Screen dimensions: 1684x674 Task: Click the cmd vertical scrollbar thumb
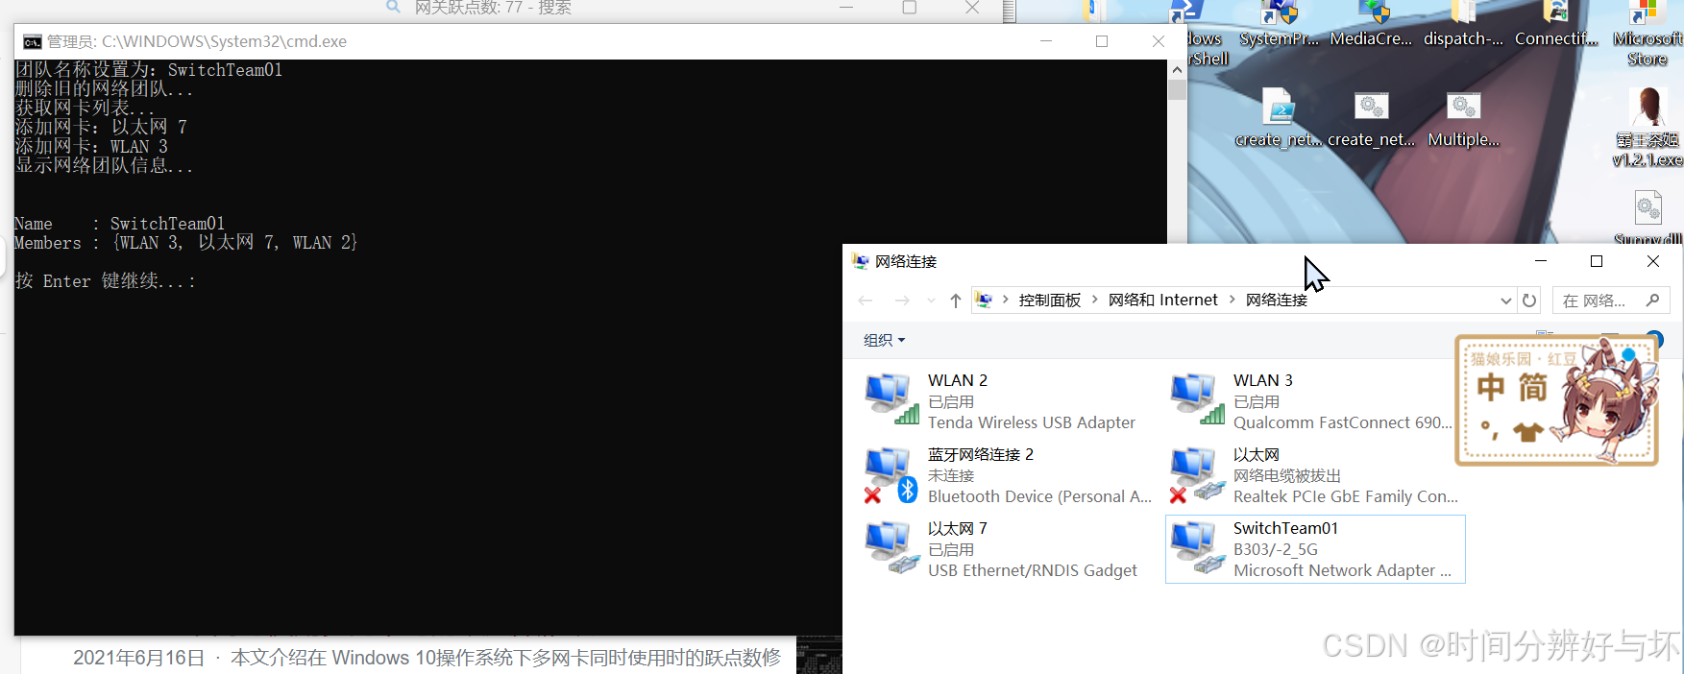[x=1177, y=90]
